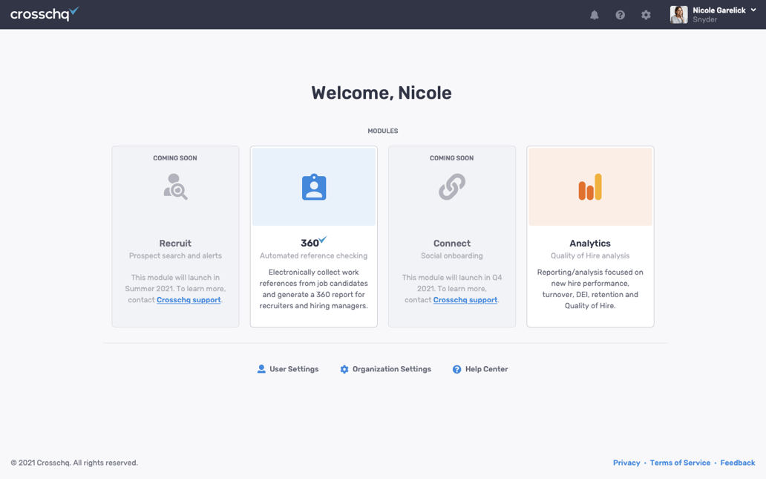Open Terms of Service

click(x=680, y=463)
